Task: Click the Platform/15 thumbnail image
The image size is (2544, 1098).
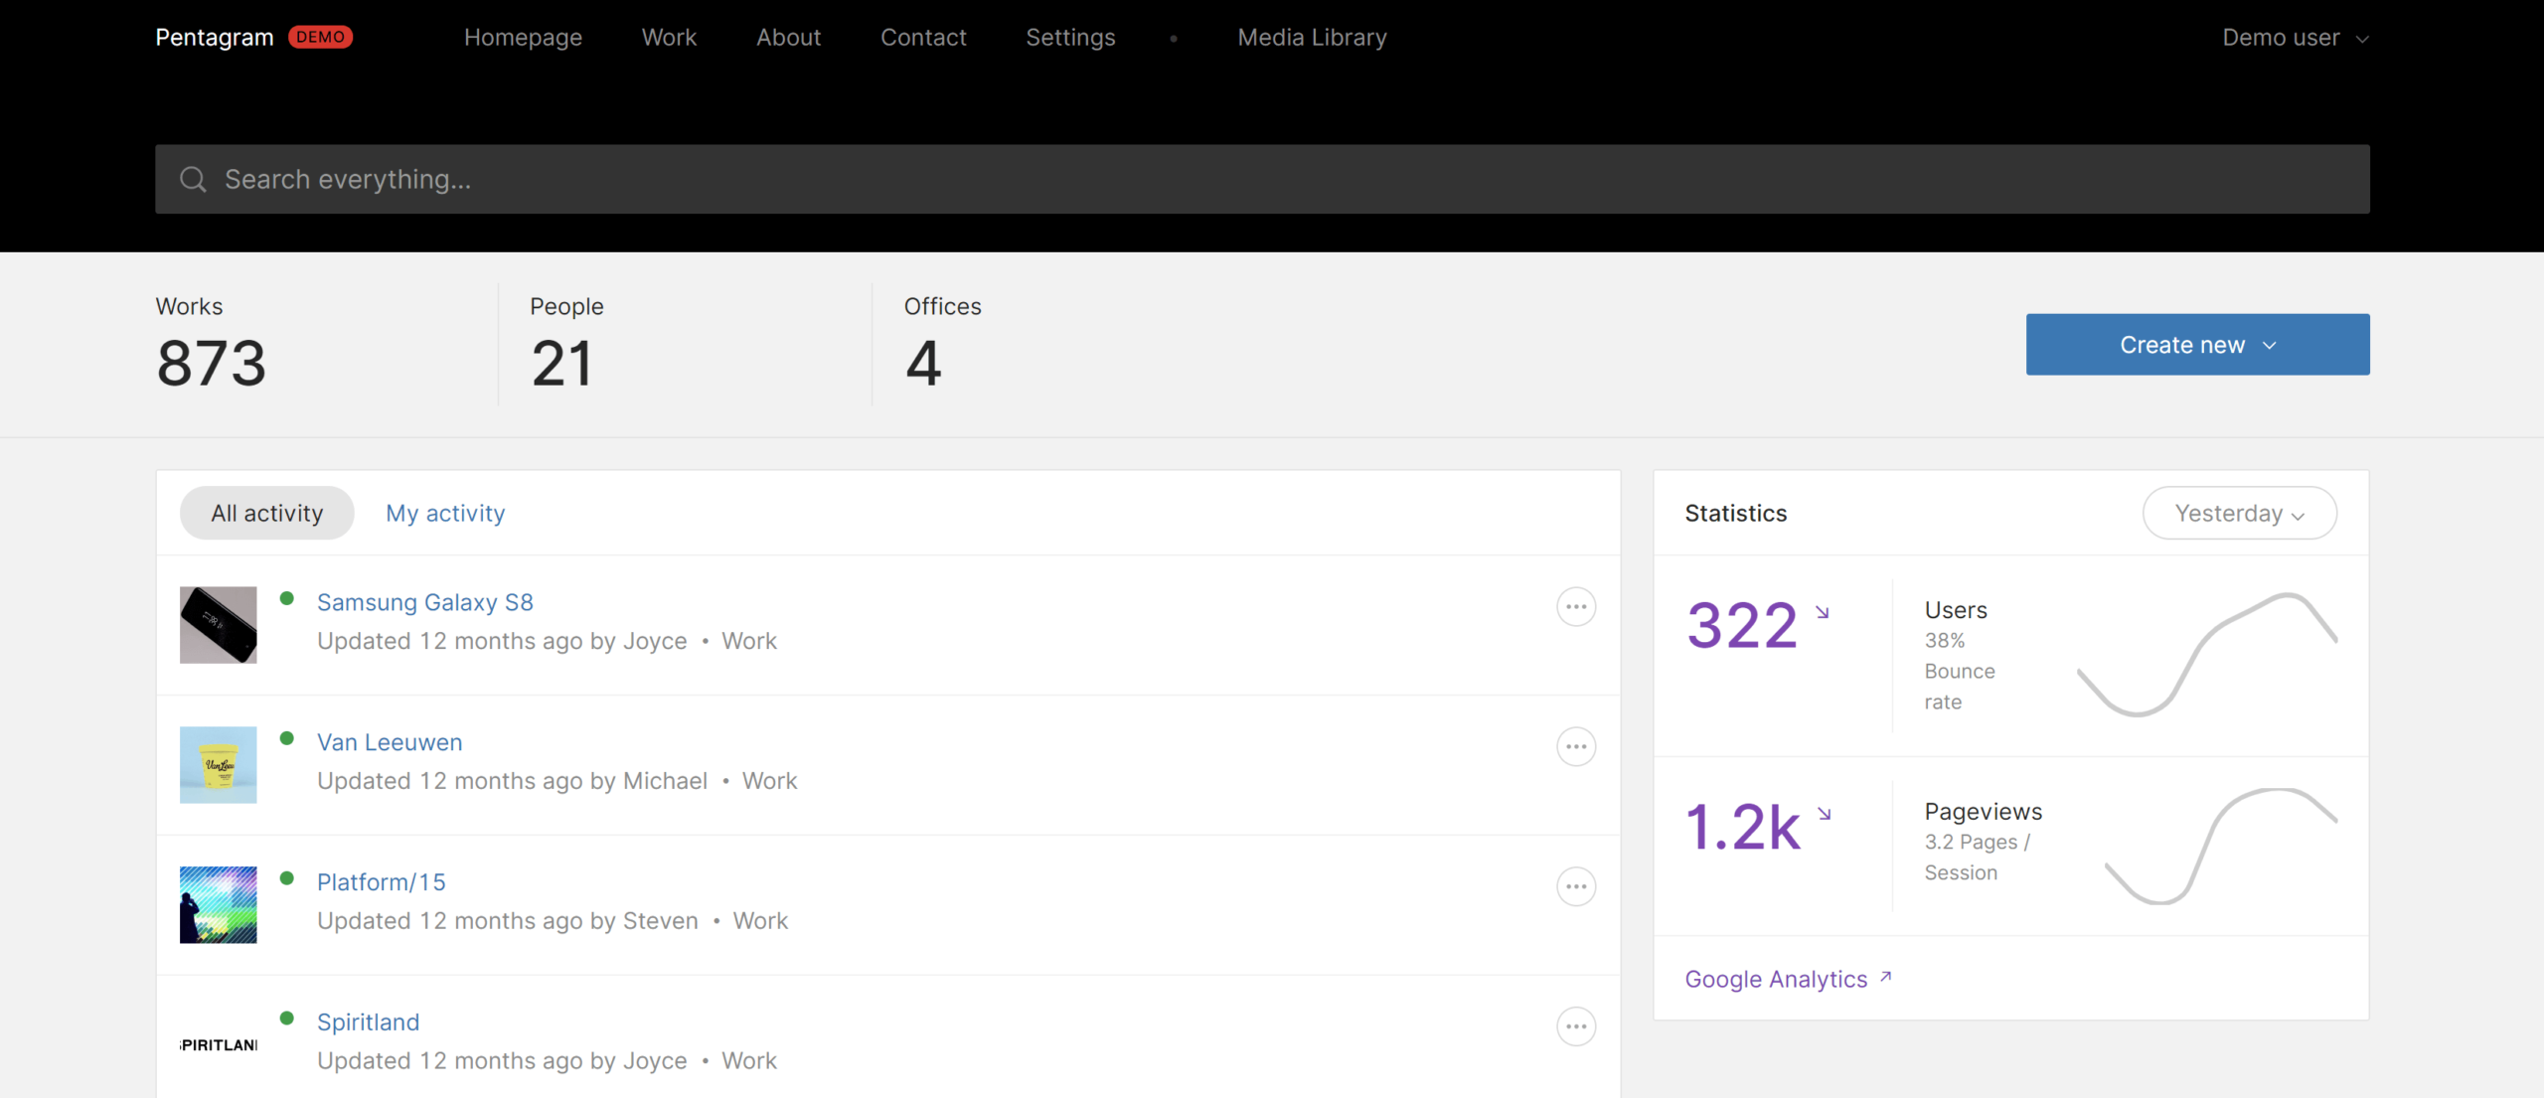Action: coord(219,905)
